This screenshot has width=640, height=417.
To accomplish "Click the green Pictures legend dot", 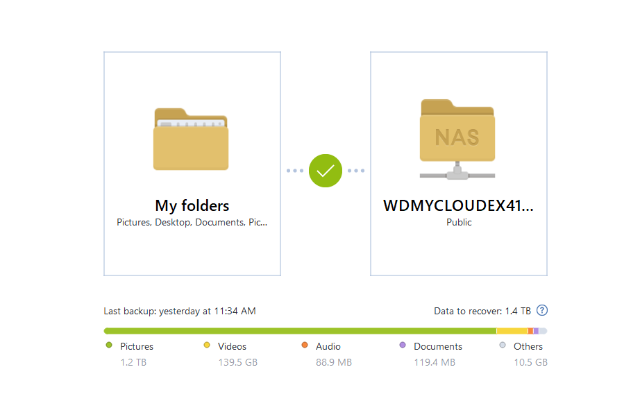I will (108, 346).
